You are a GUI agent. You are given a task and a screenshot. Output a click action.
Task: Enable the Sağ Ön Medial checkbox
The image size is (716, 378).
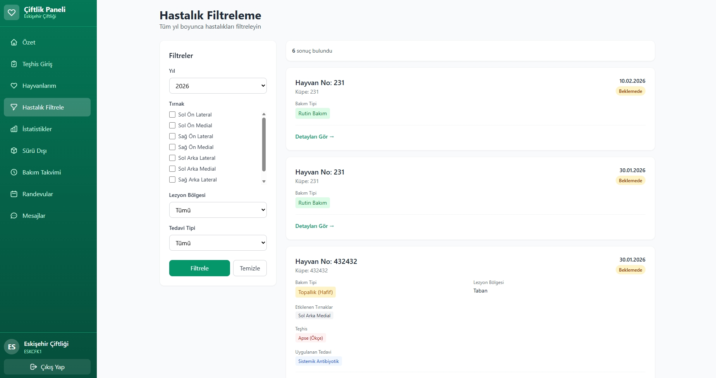(x=172, y=147)
